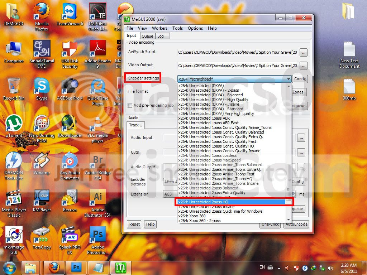Launch USB Disk Security shortcut
The height and width of the screenshot is (275, 367).
70,54
